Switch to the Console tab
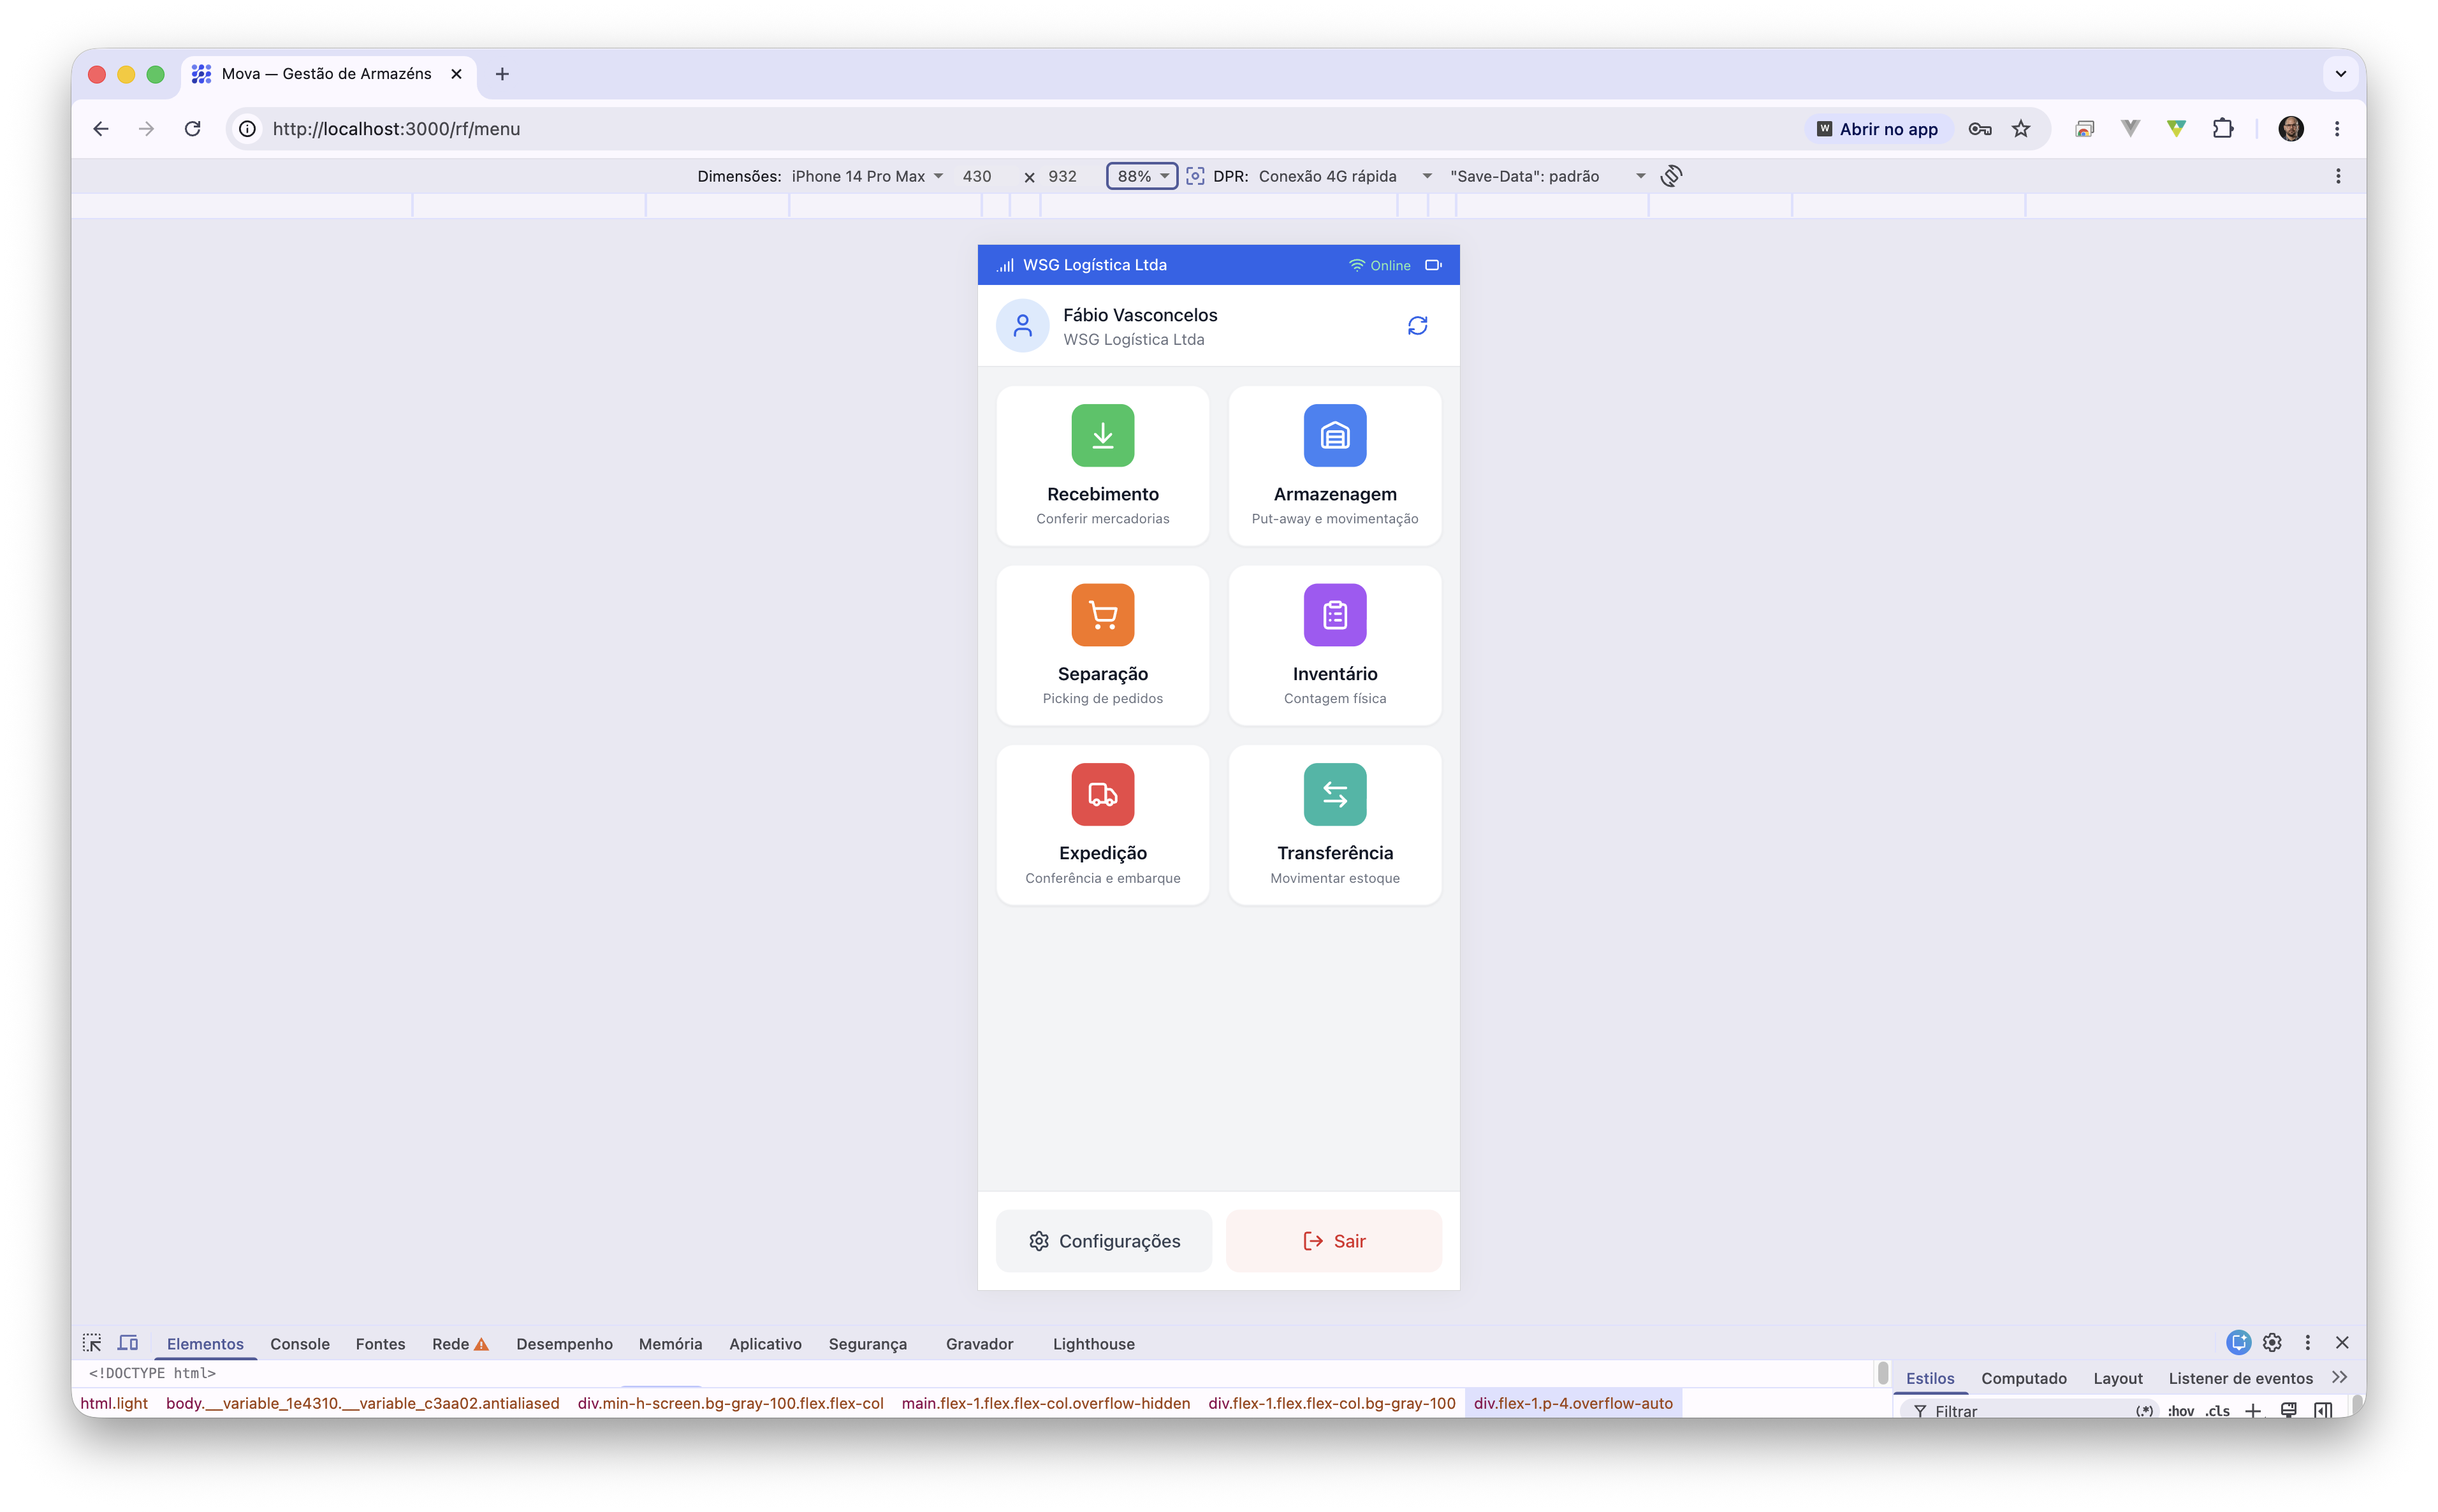2438x1512 pixels. [x=299, y=1343]
